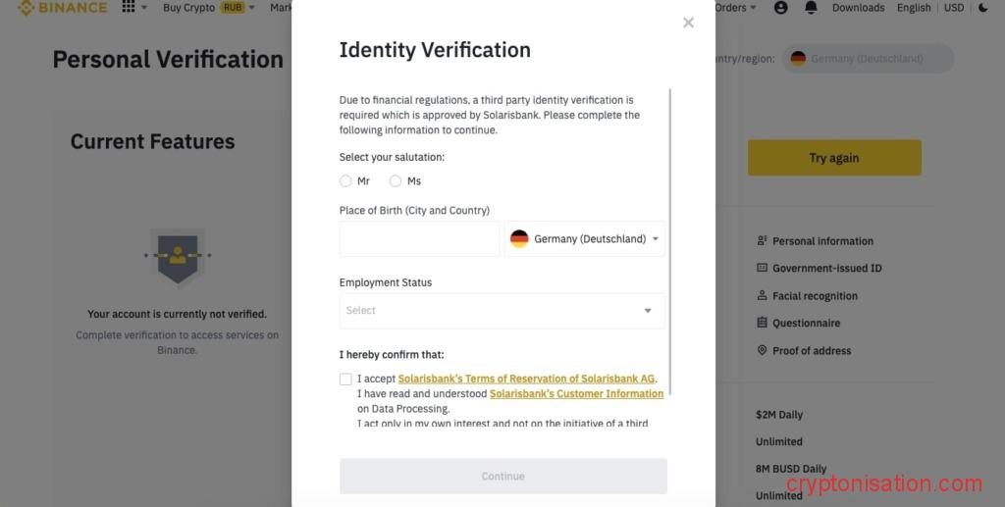
Task: Open Solarisbank's Terms of Reservation link
Action: (x=526, y=379)
